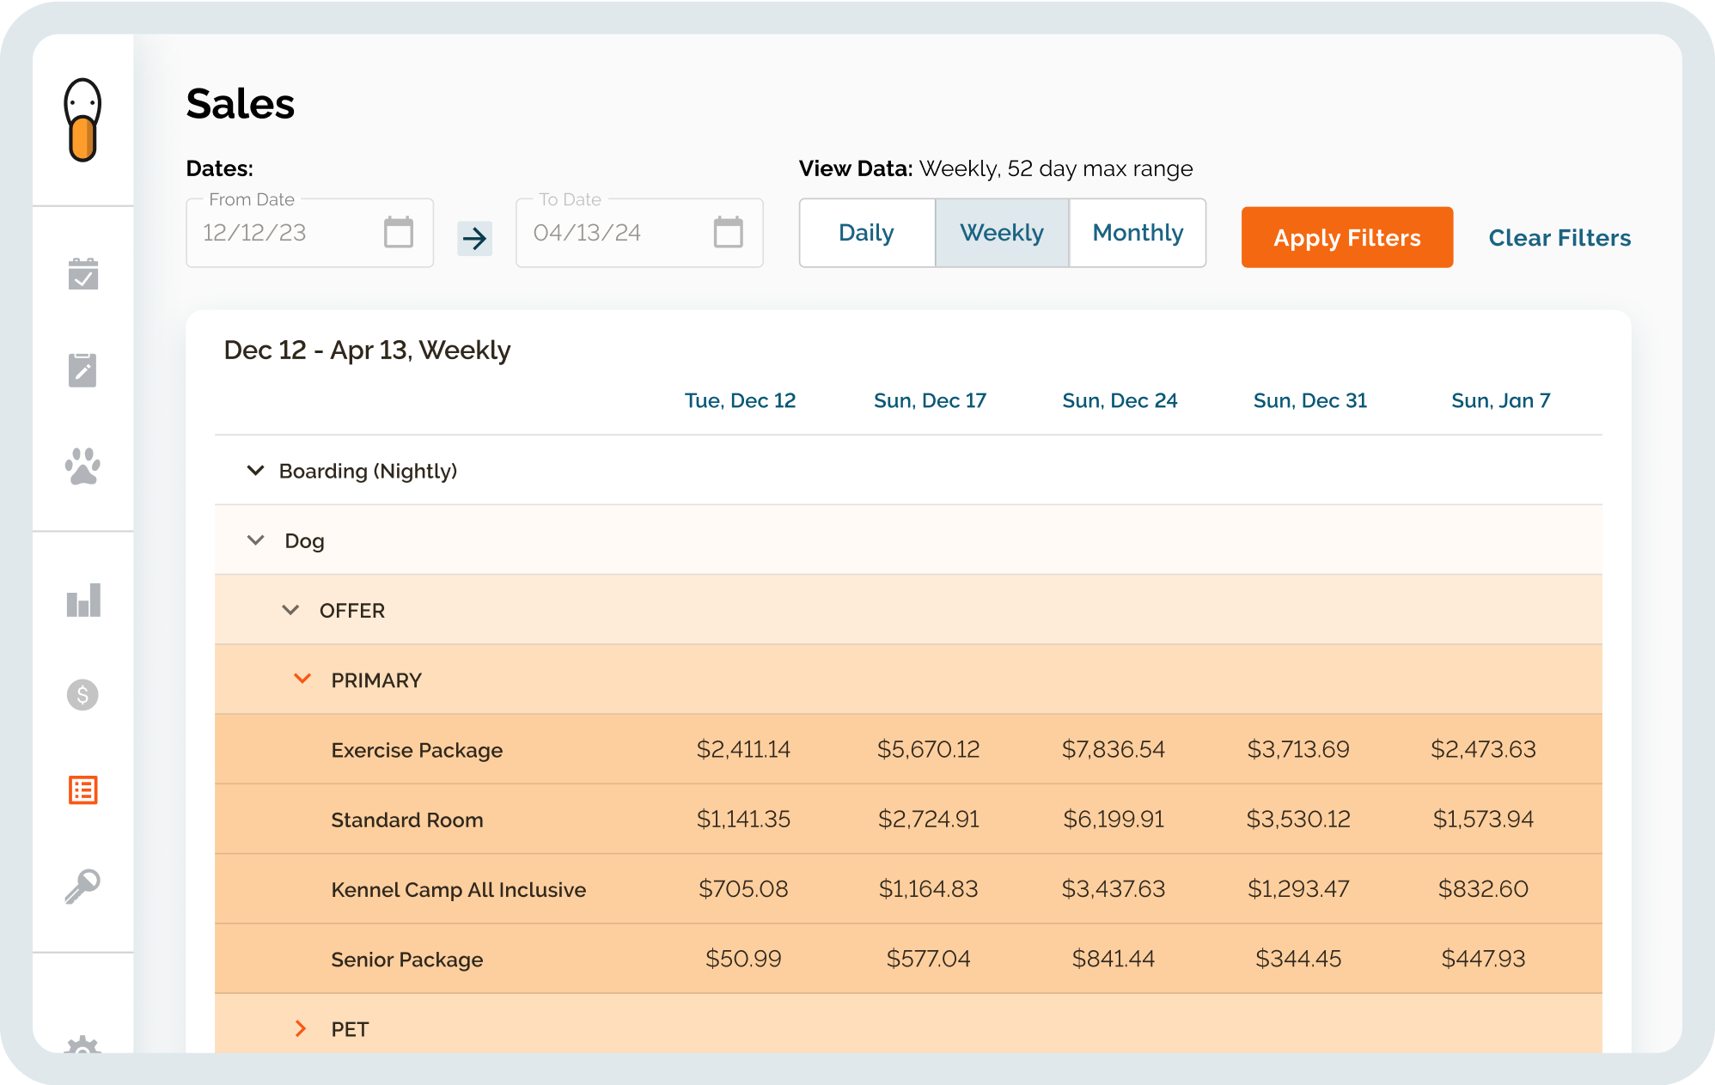Click the $1,164.83 cell
Image resolution: width=1715 pixels, height=1085 pixels.
[928, 888]
